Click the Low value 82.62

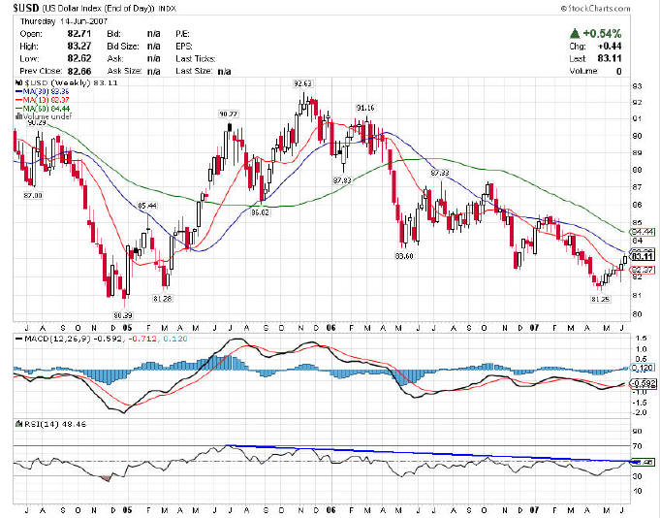79,58
